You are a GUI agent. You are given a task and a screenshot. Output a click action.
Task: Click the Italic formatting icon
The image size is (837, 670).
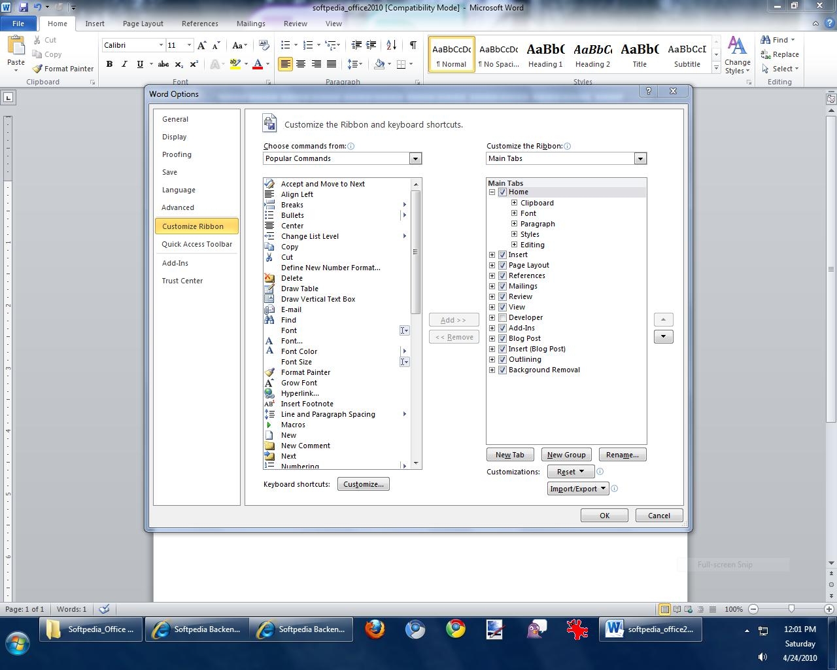124,64
